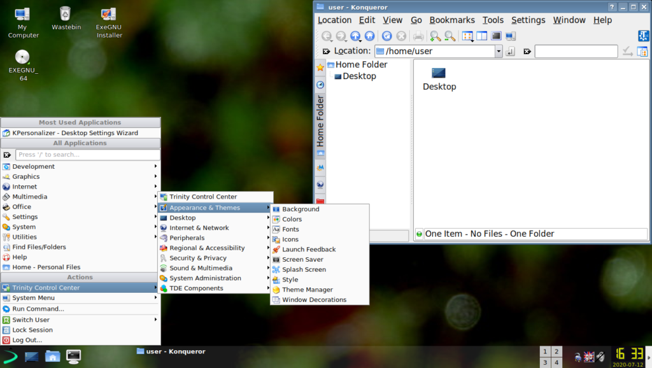Click the Zoom Out magnifier icon
The width and height of the screenshot is (652, 368).
450,36
